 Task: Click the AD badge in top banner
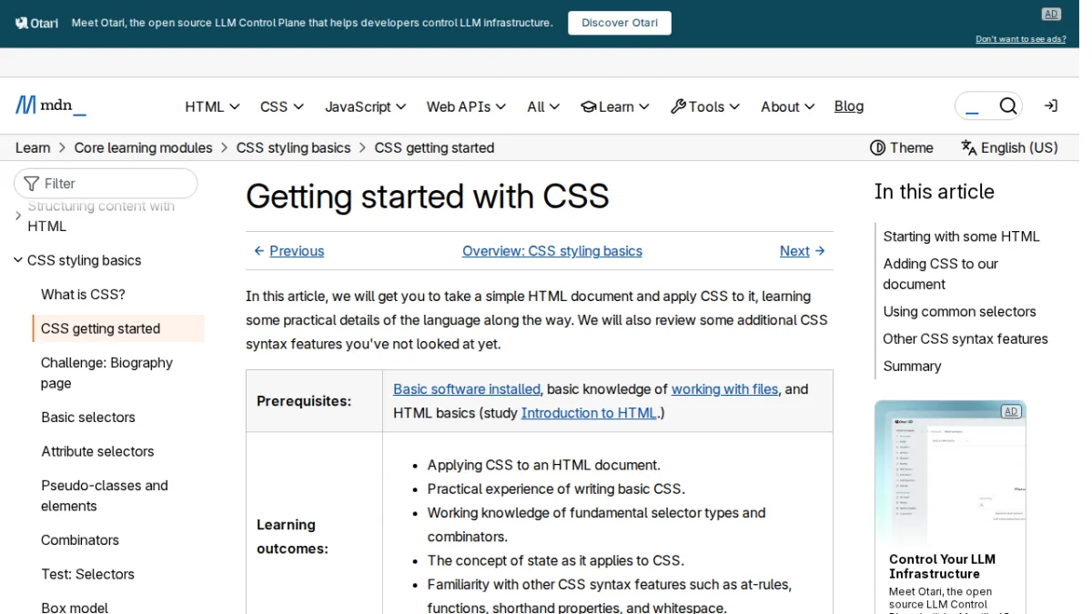pos(1051,14)
